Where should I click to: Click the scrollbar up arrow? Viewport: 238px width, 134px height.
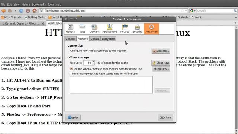click(236, 27)
